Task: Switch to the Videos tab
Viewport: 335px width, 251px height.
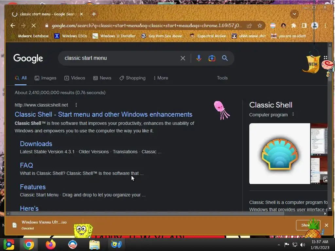Action: (75, 78)
